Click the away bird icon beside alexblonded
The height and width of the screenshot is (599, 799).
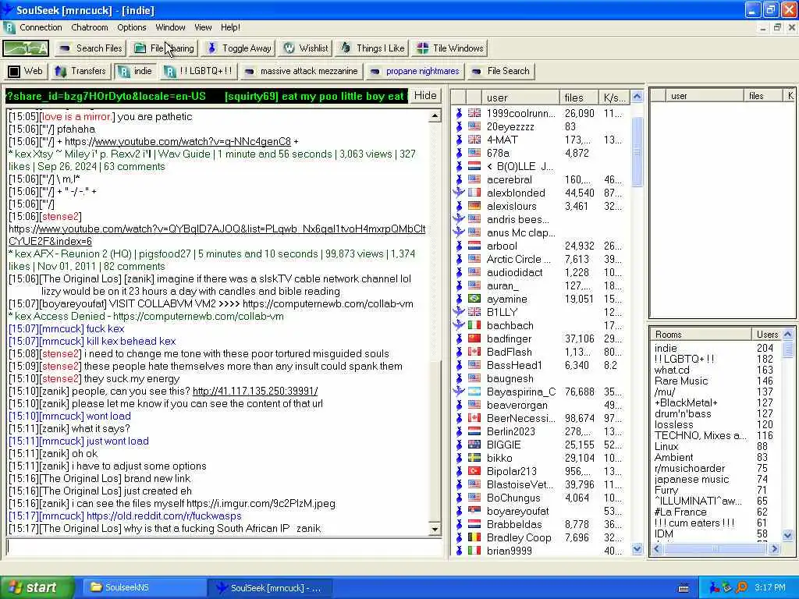point(459,193)
